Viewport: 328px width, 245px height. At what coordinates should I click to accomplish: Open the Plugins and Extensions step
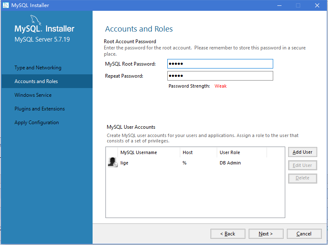tap(39, 109)
